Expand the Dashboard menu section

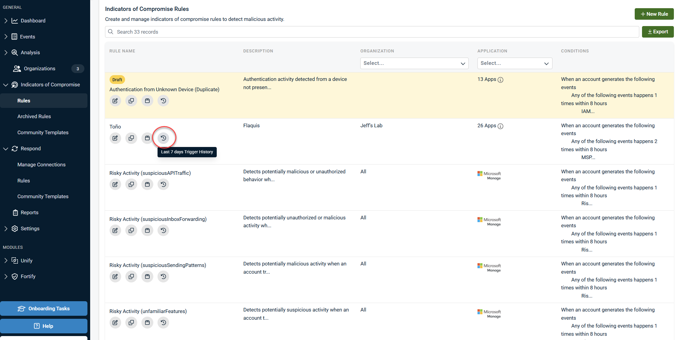pos(6,21)
